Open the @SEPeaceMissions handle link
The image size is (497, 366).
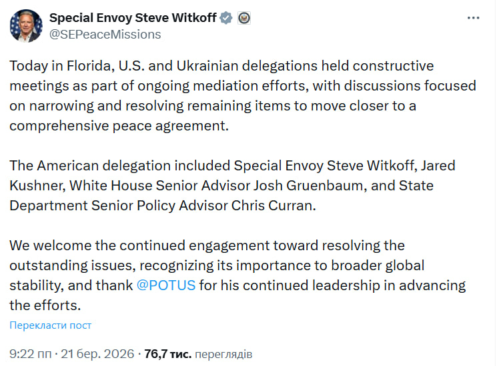[x=105, y=34]
